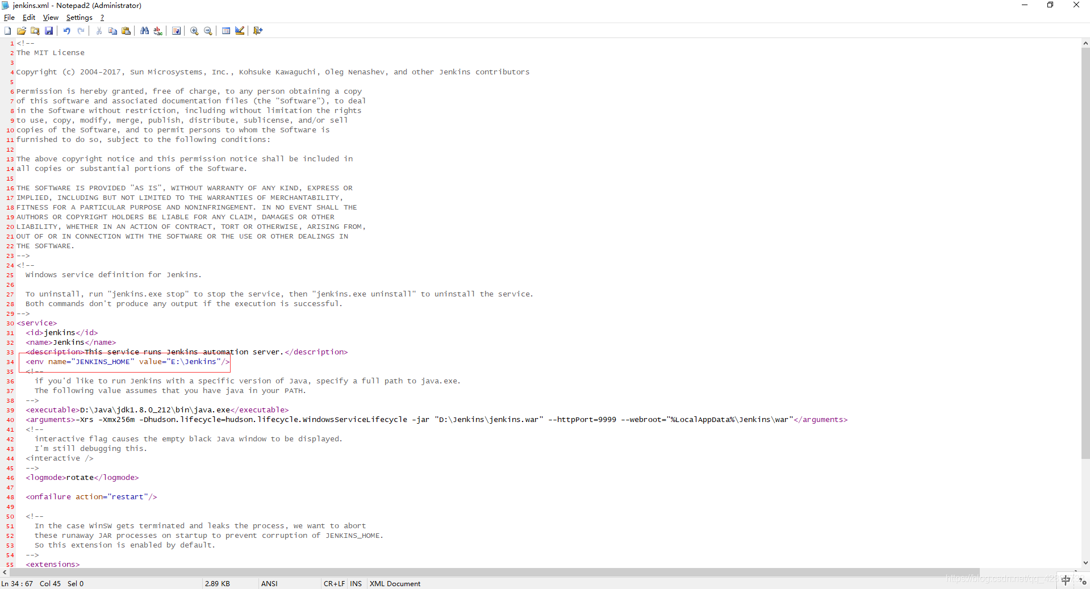This screenshot has width=1090, height=589.
Task: Click the horizontal scrollbar left arrow
Action: [5, 573]
